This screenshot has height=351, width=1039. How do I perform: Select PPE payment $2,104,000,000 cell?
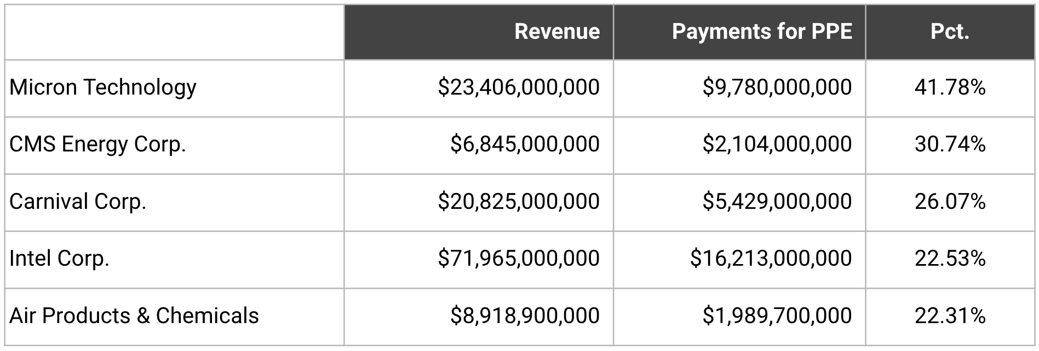click(x=777, y=144)
